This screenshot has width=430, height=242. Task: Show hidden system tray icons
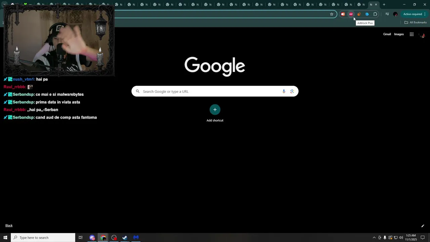point(374,238)
